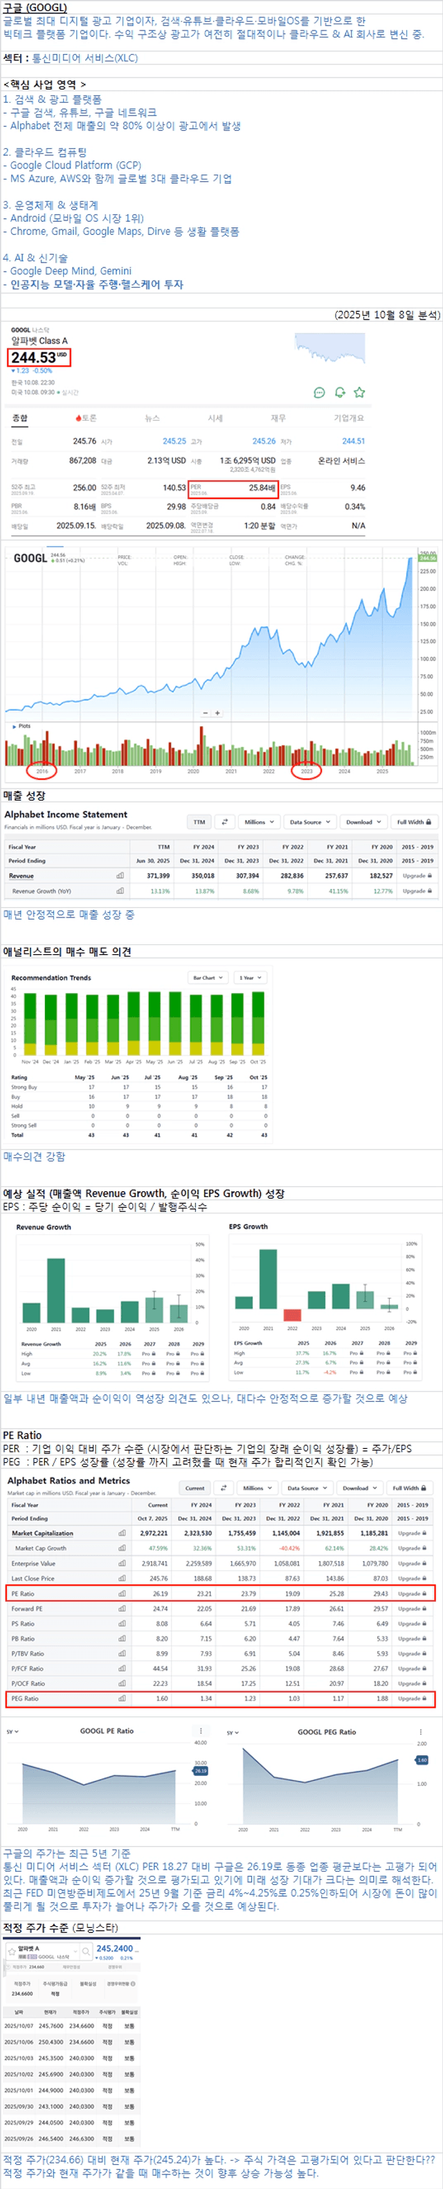Screen dimensions: 443x2189
Task: Open chart icon in PEG Ratio row
Action: click(x=123, y=1698)
